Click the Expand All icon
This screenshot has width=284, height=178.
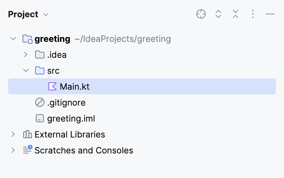[218, 14]
